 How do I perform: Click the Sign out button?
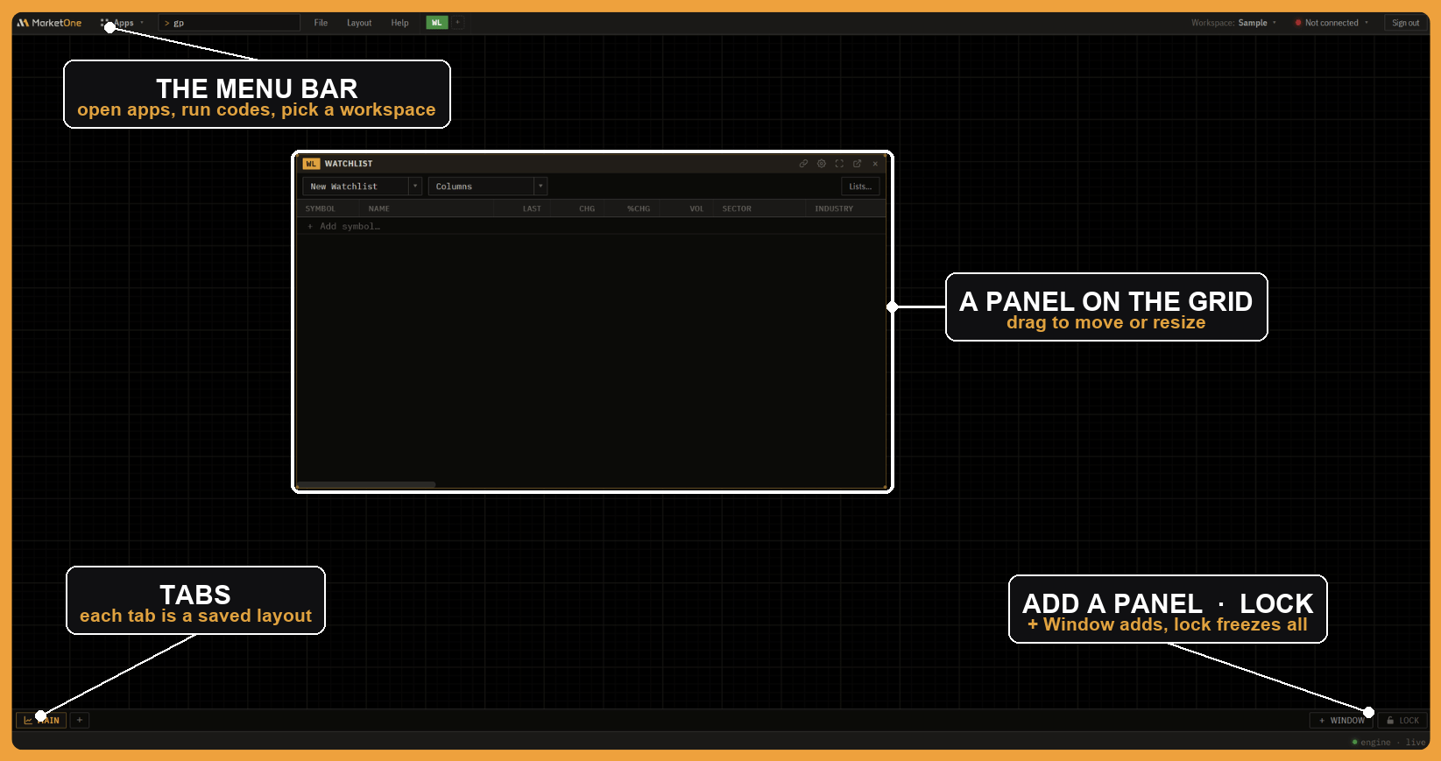[x=1405, y=23]
